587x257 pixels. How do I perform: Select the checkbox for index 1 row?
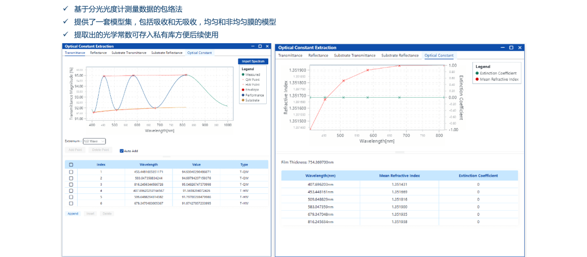tap(71, 172)
